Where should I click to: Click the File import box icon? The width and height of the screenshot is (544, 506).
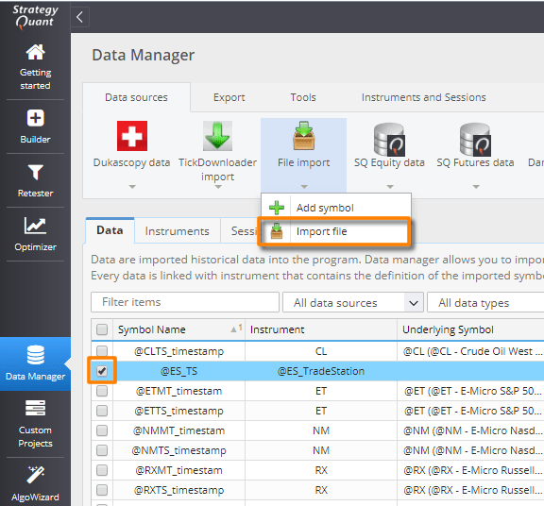tap(303, 136)
